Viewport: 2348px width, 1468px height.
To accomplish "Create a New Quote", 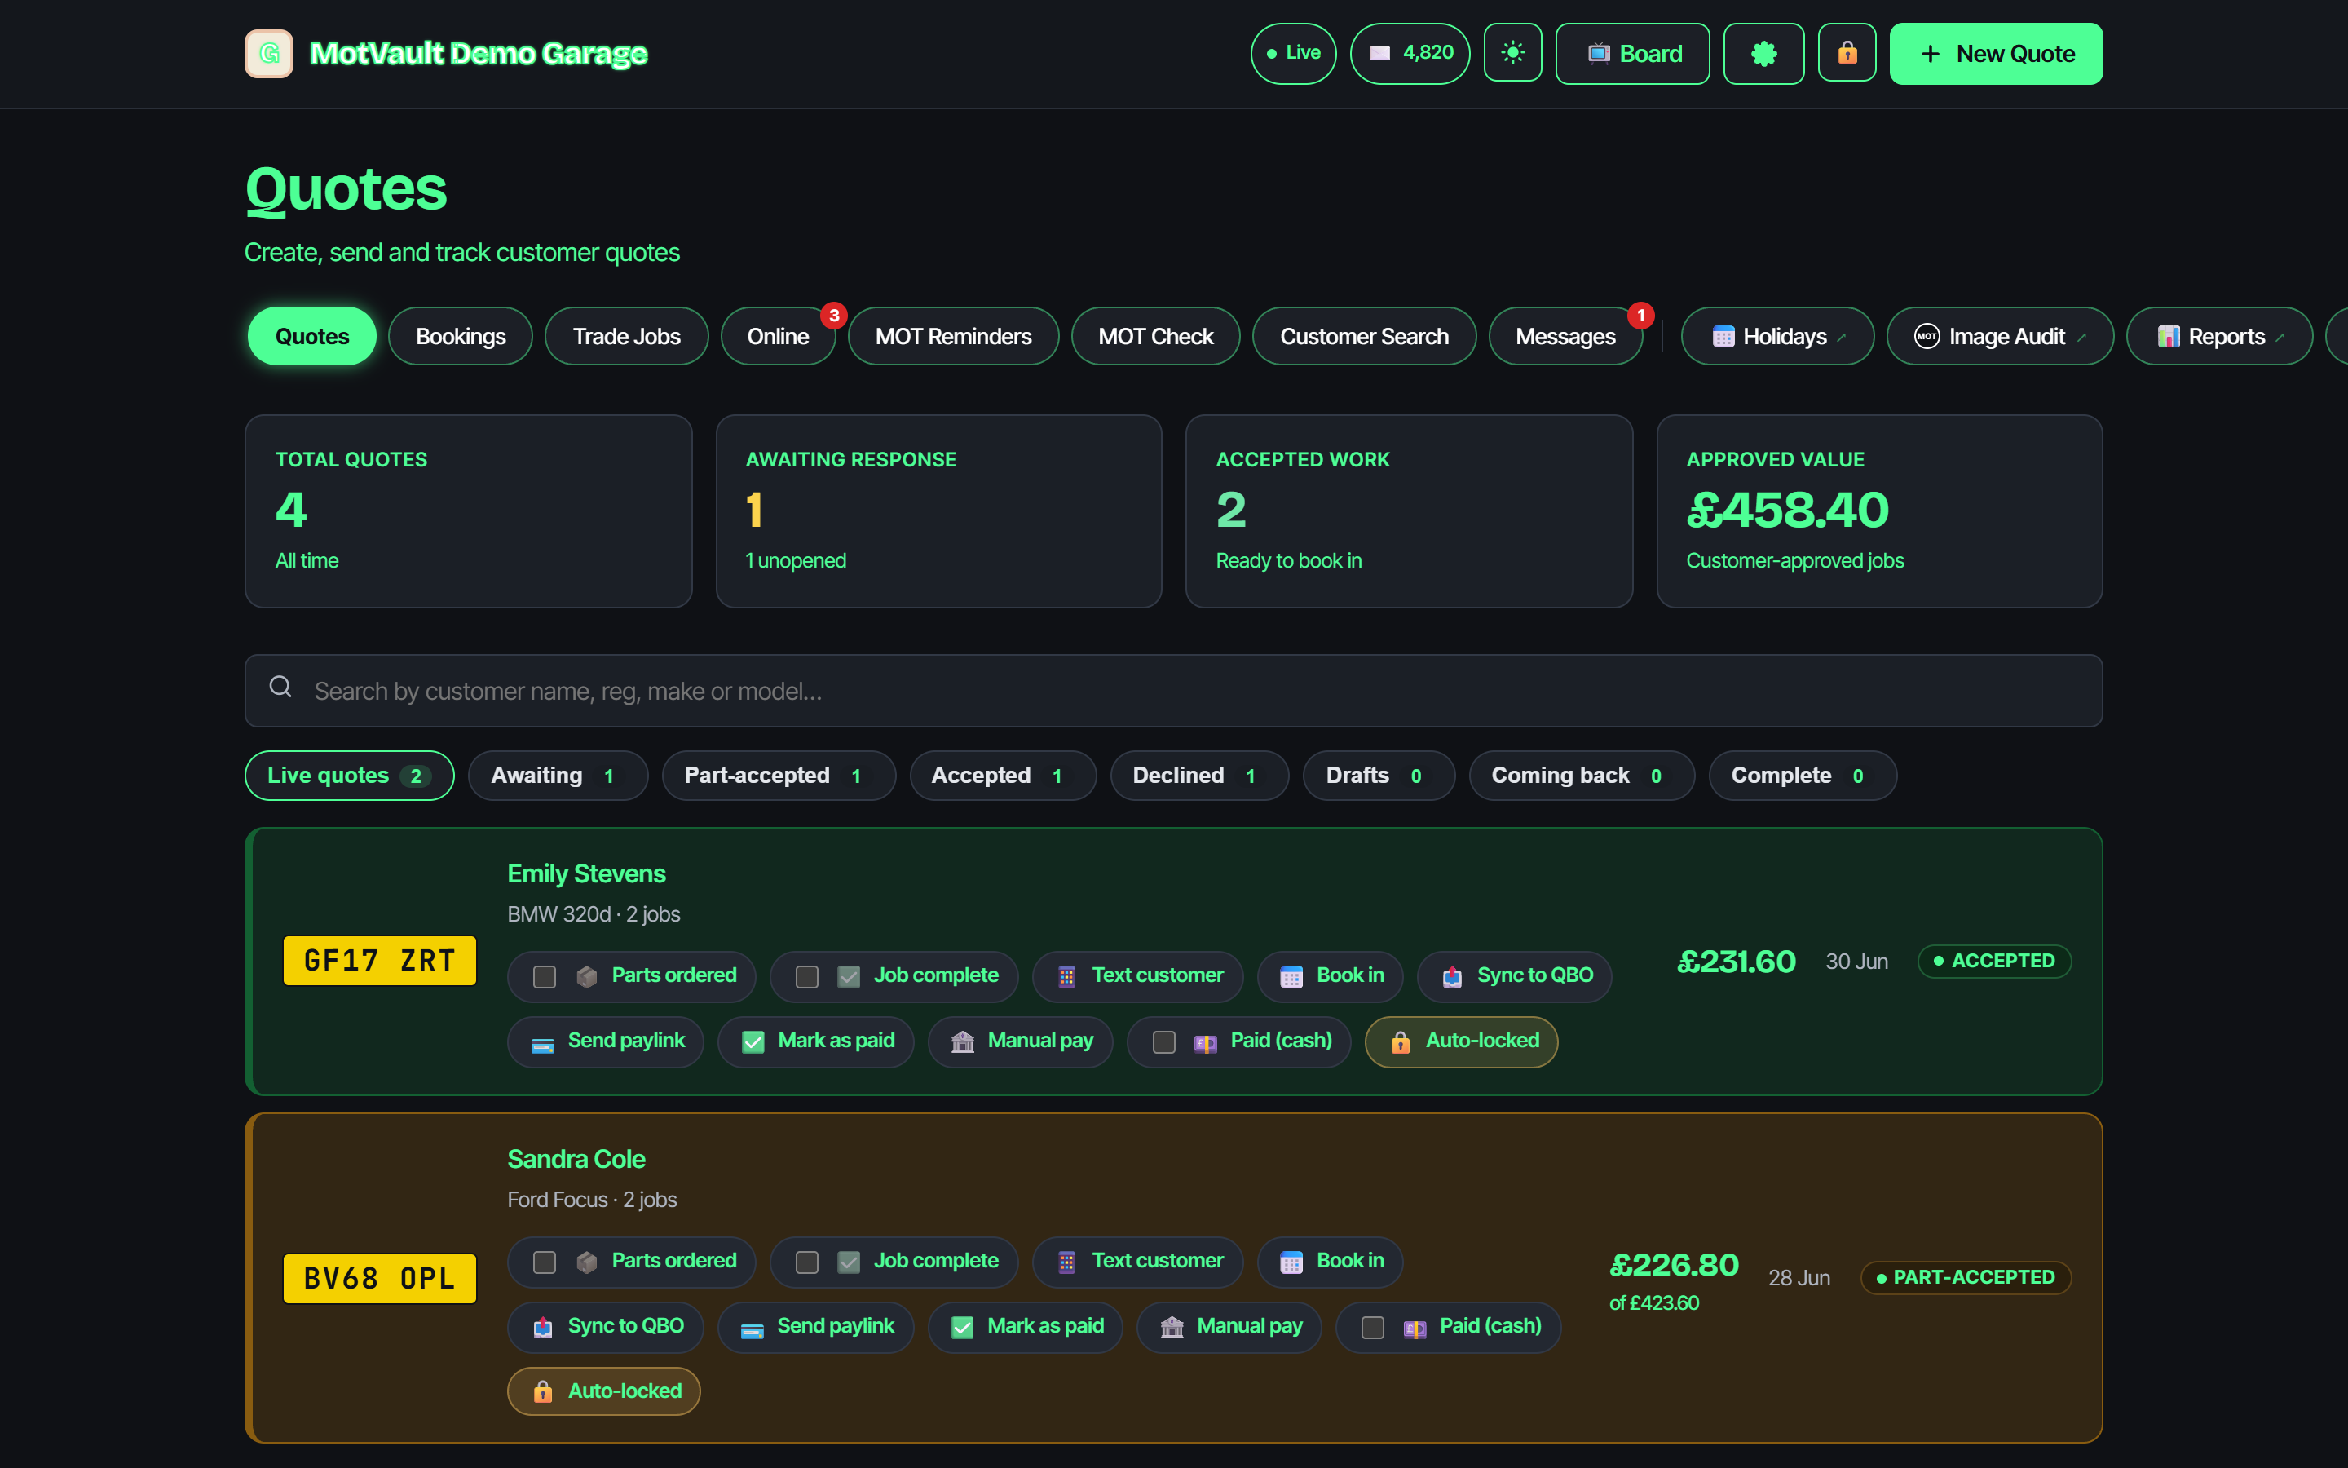I will click(1996, 53).
